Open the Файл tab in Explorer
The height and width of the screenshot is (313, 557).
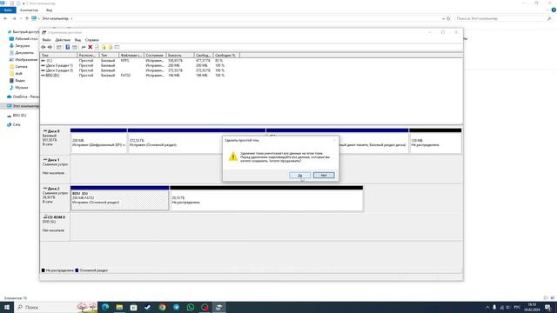(x=8, y=10)
